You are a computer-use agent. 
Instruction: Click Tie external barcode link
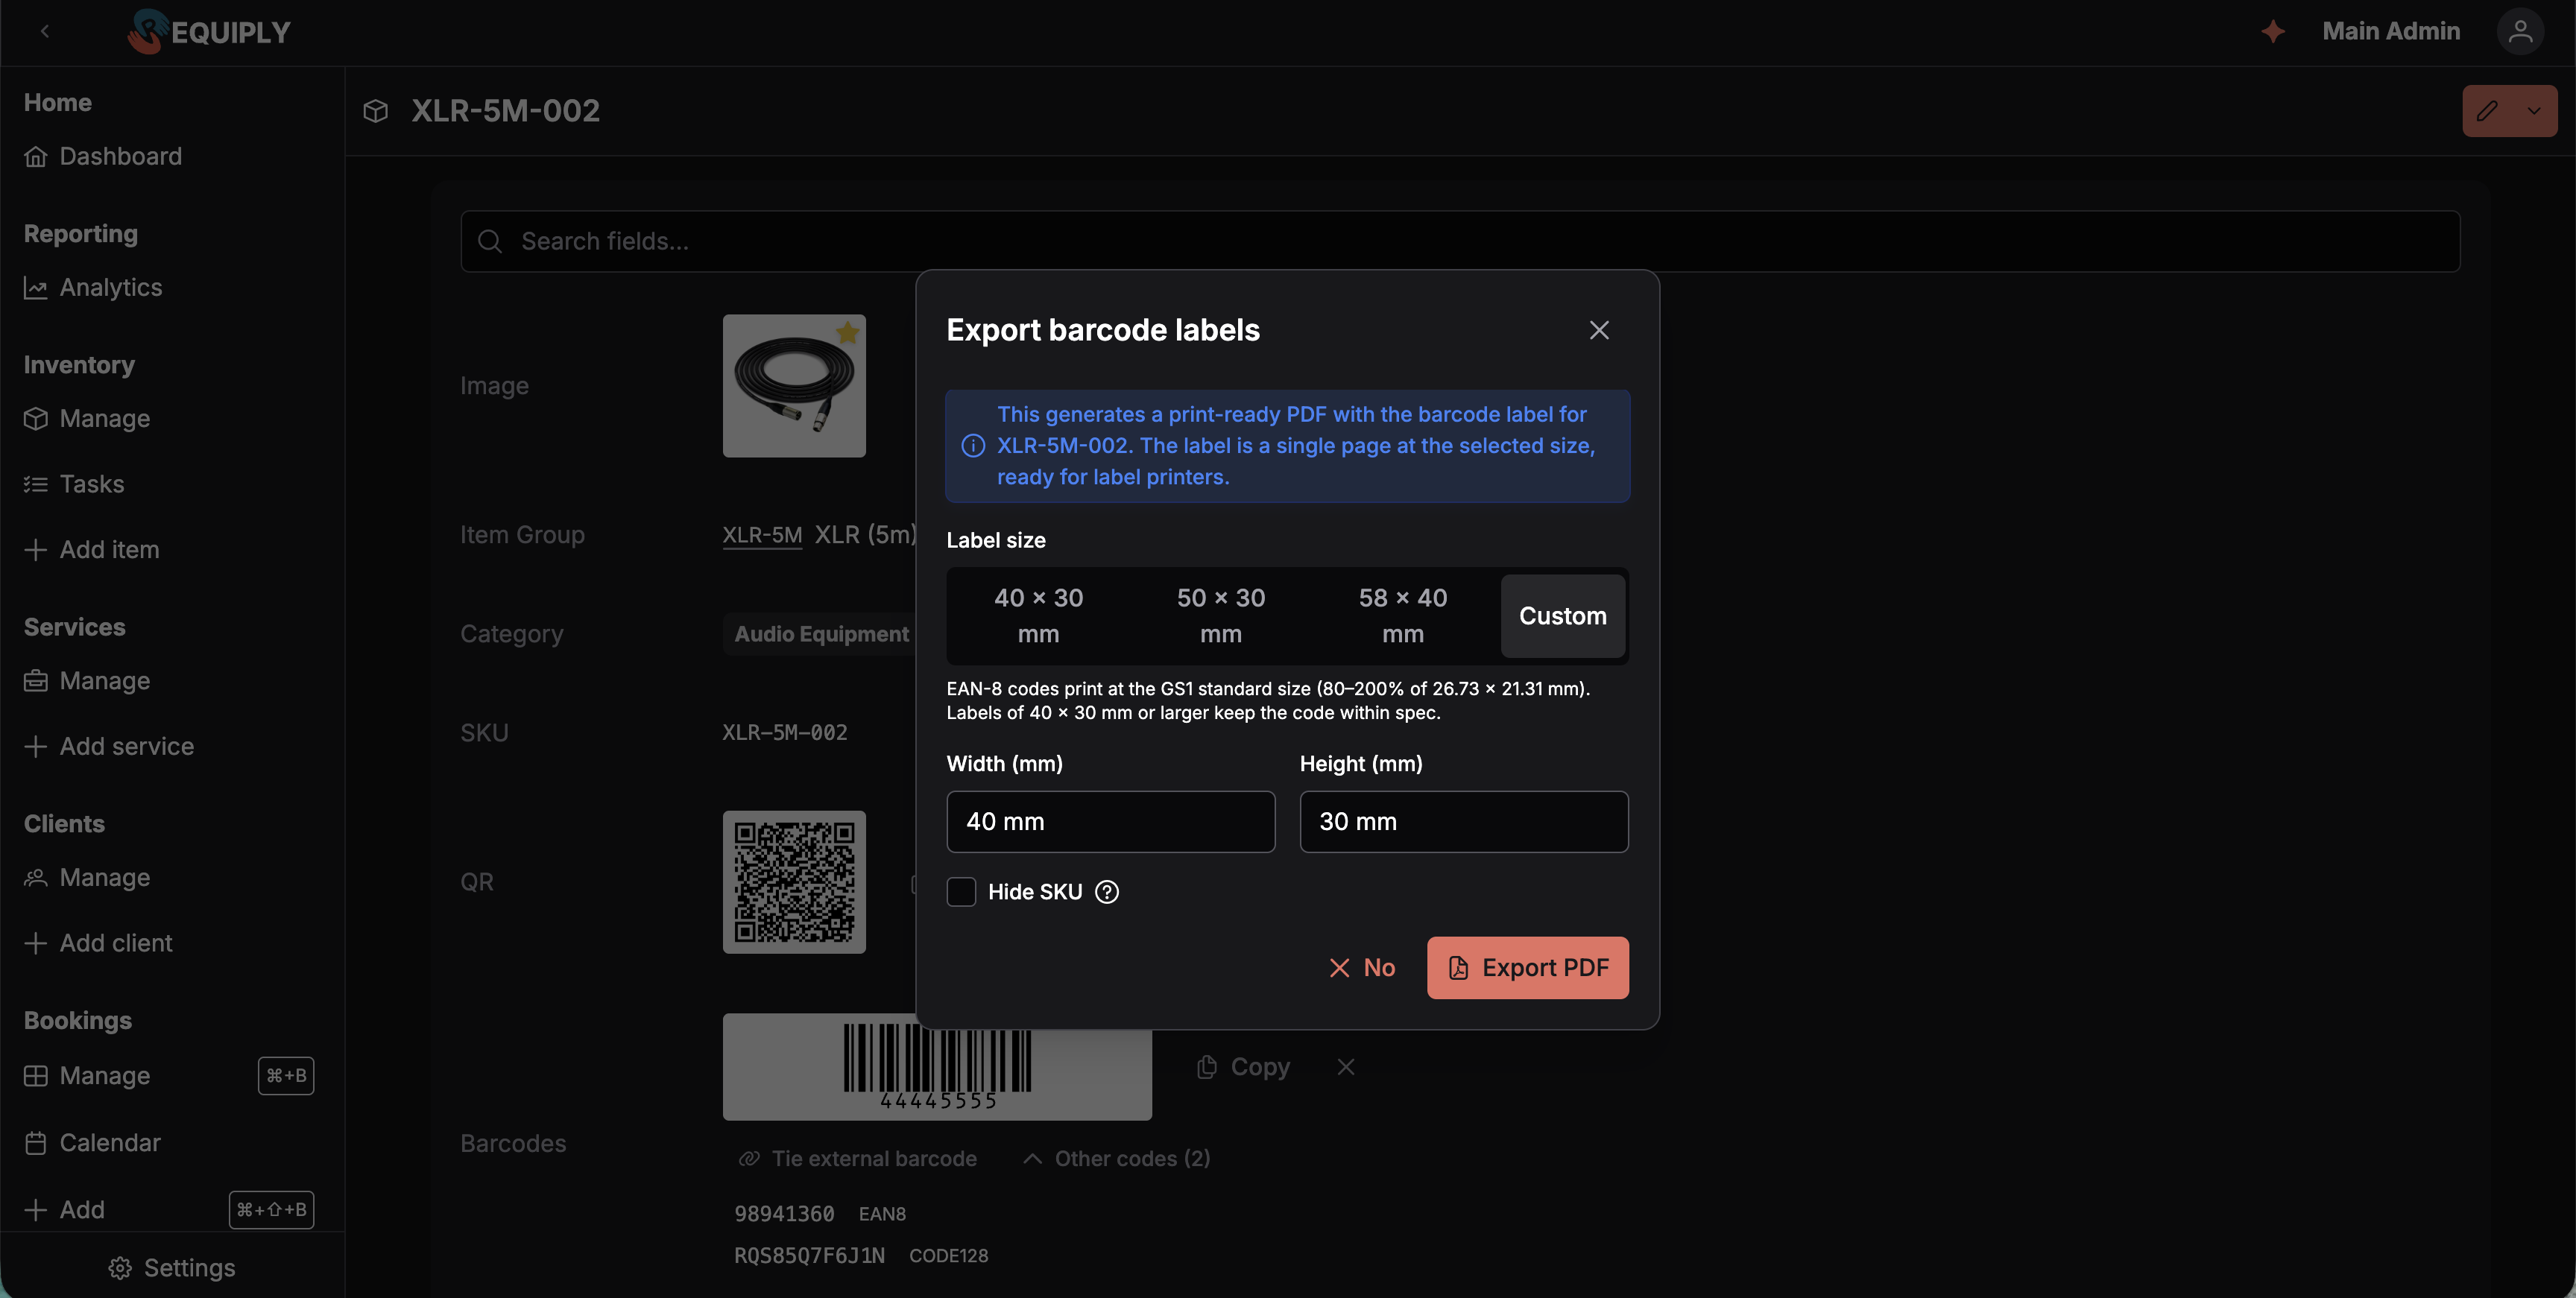pos(857,1159)
